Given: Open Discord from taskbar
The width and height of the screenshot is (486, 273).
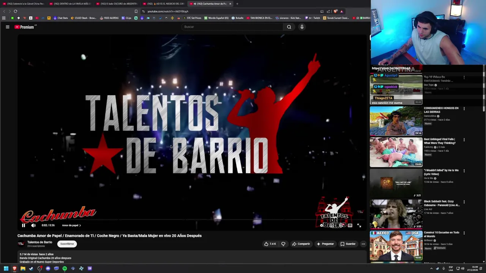Looking at the screenshot, I should click(48, 268).
